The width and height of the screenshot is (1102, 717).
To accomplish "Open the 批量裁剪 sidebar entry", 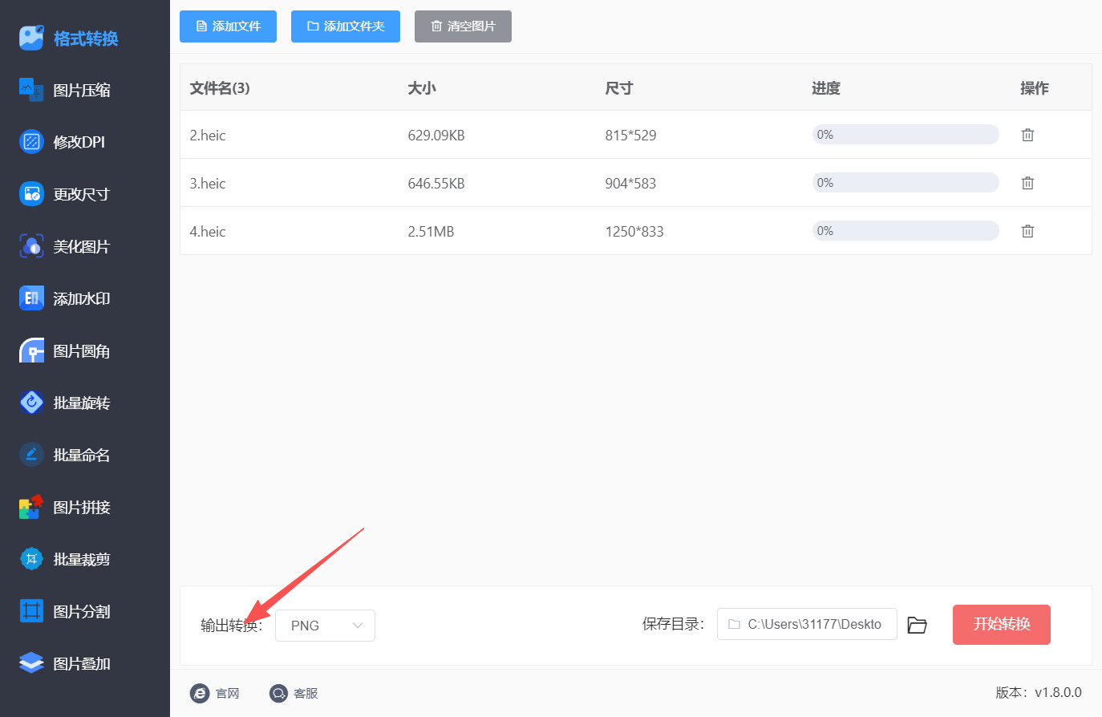I will click(x=64, y=559).
